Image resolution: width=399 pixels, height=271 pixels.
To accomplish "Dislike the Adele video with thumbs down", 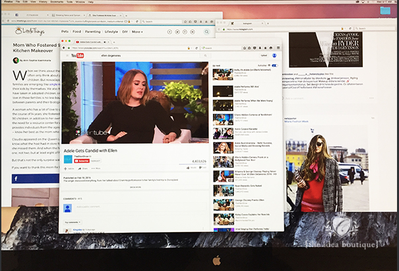I will 200,168.
